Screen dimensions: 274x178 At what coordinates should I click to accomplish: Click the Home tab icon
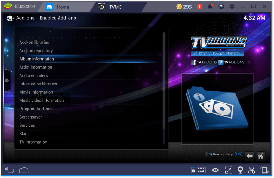point(49,7)
